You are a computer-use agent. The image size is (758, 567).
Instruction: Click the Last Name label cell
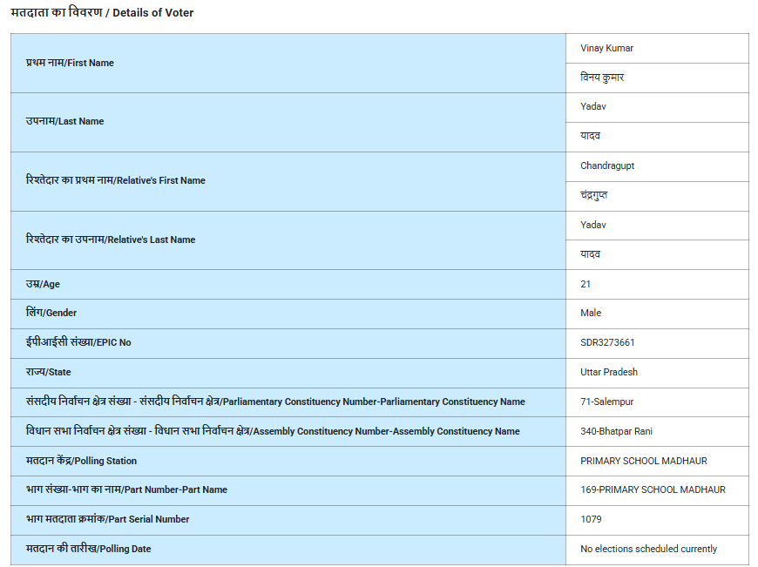pos(64,122)
